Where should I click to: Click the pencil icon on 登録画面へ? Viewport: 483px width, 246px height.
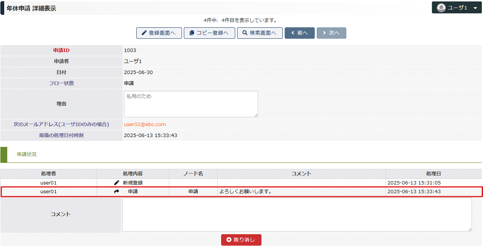tap(144, 33)
